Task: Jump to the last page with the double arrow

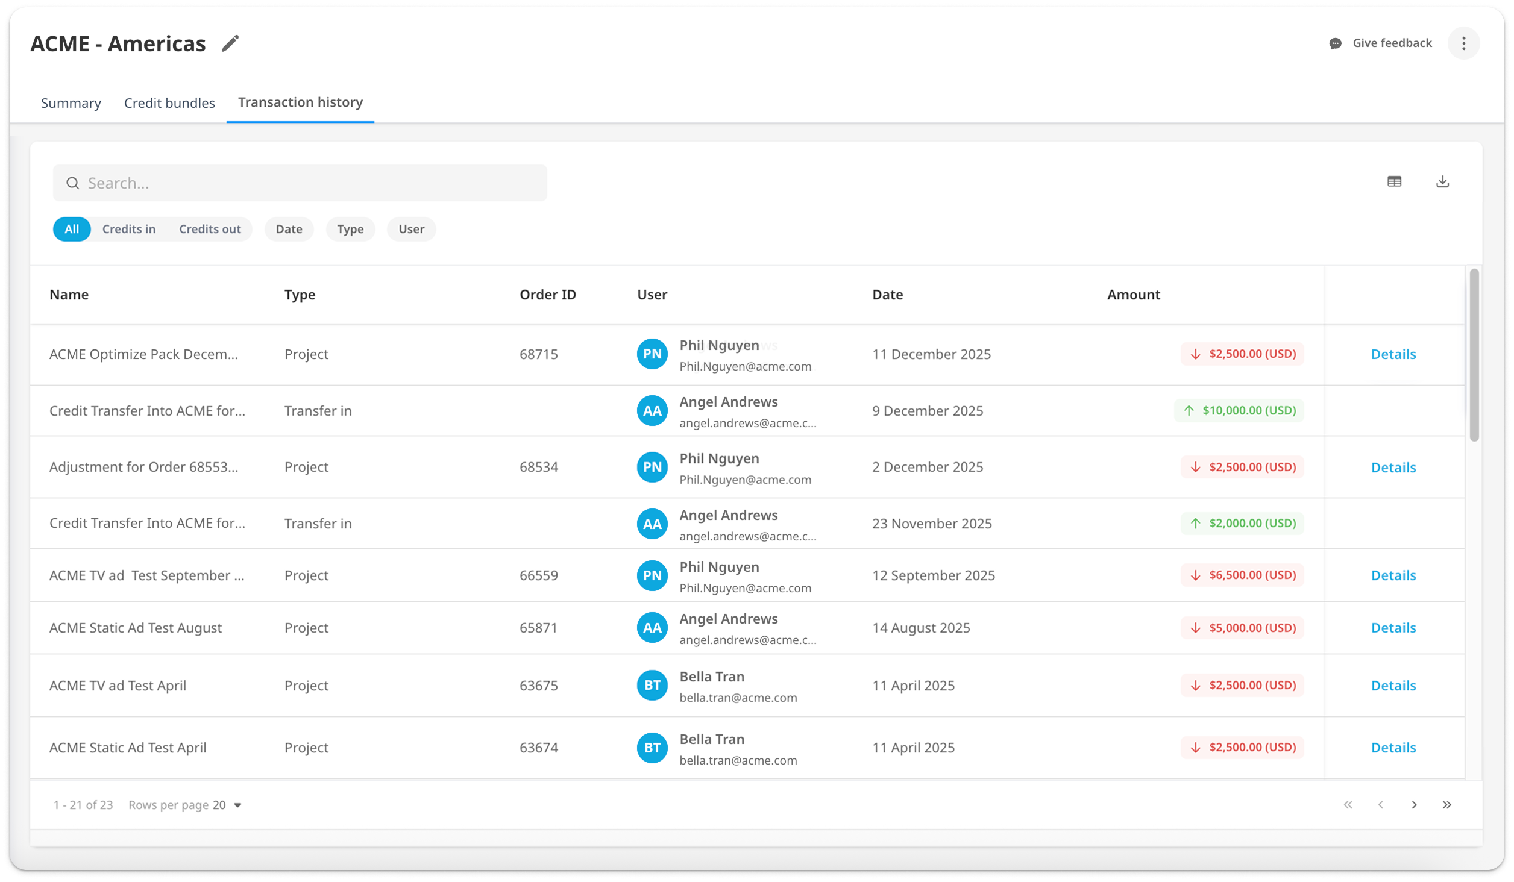Action: [x=1446, y=805]
